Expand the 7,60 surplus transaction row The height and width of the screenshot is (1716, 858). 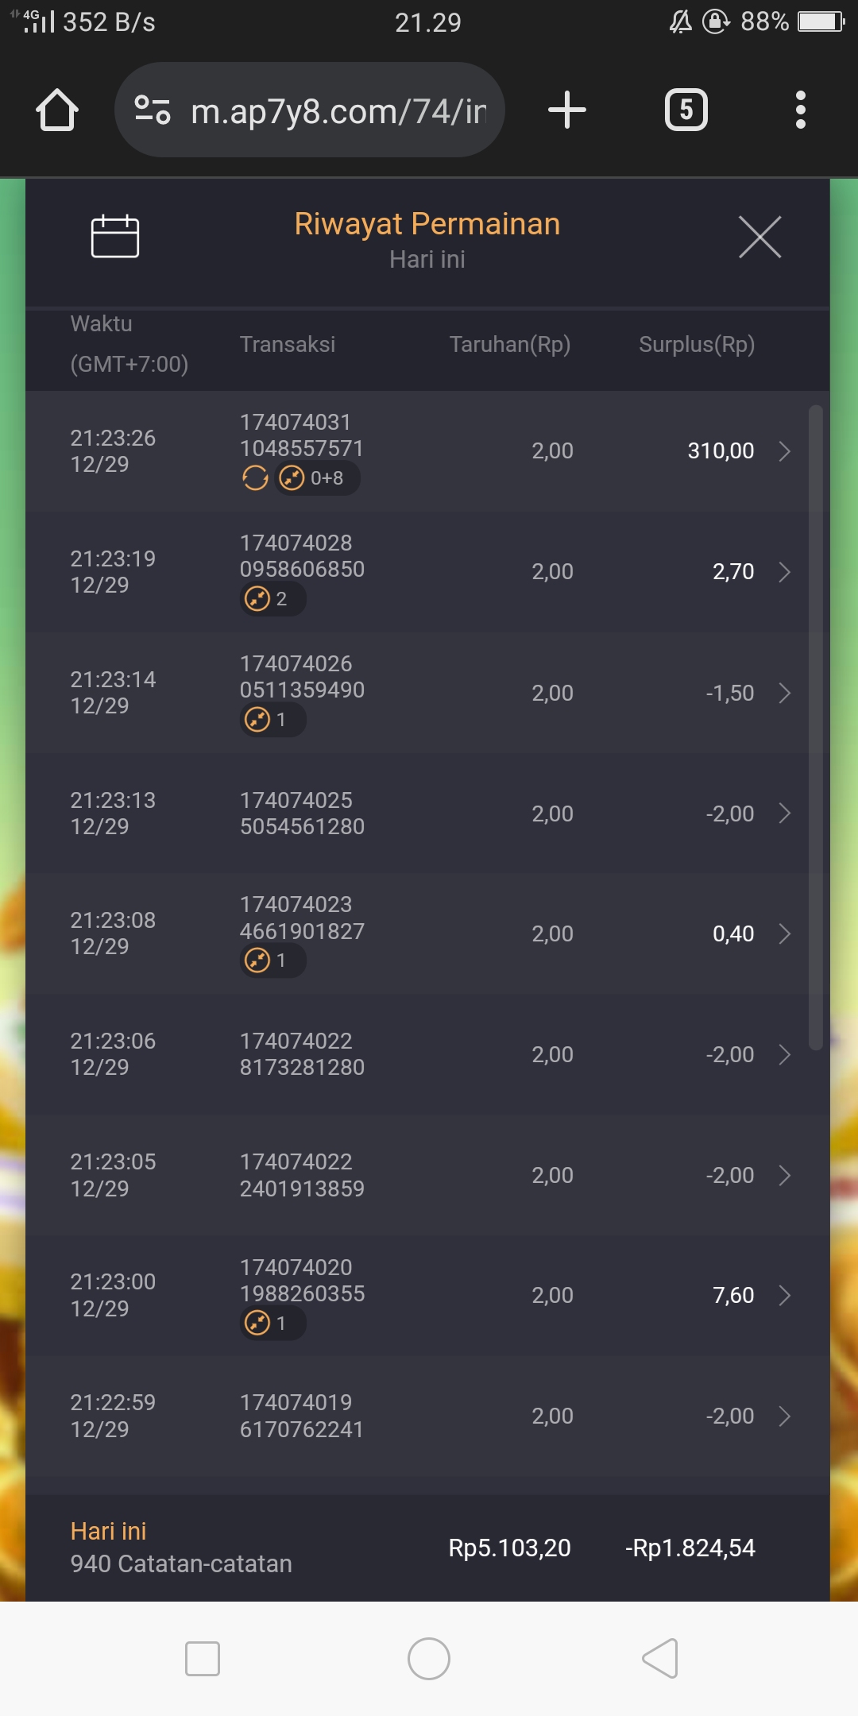click(x=784, y=1296)
